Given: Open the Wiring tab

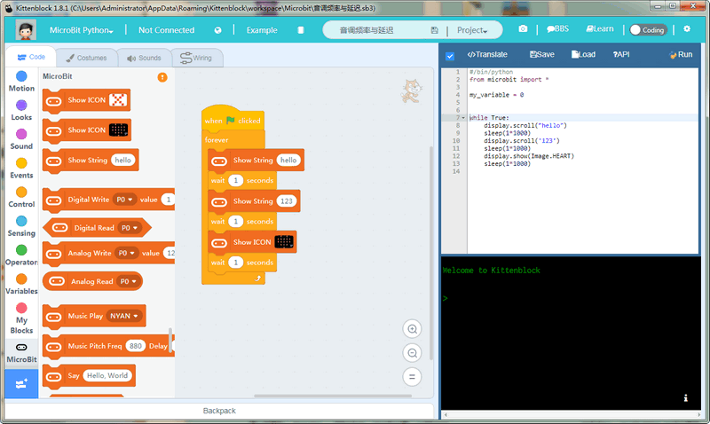Looking at the screenshot, I should (x=196, y=58).
